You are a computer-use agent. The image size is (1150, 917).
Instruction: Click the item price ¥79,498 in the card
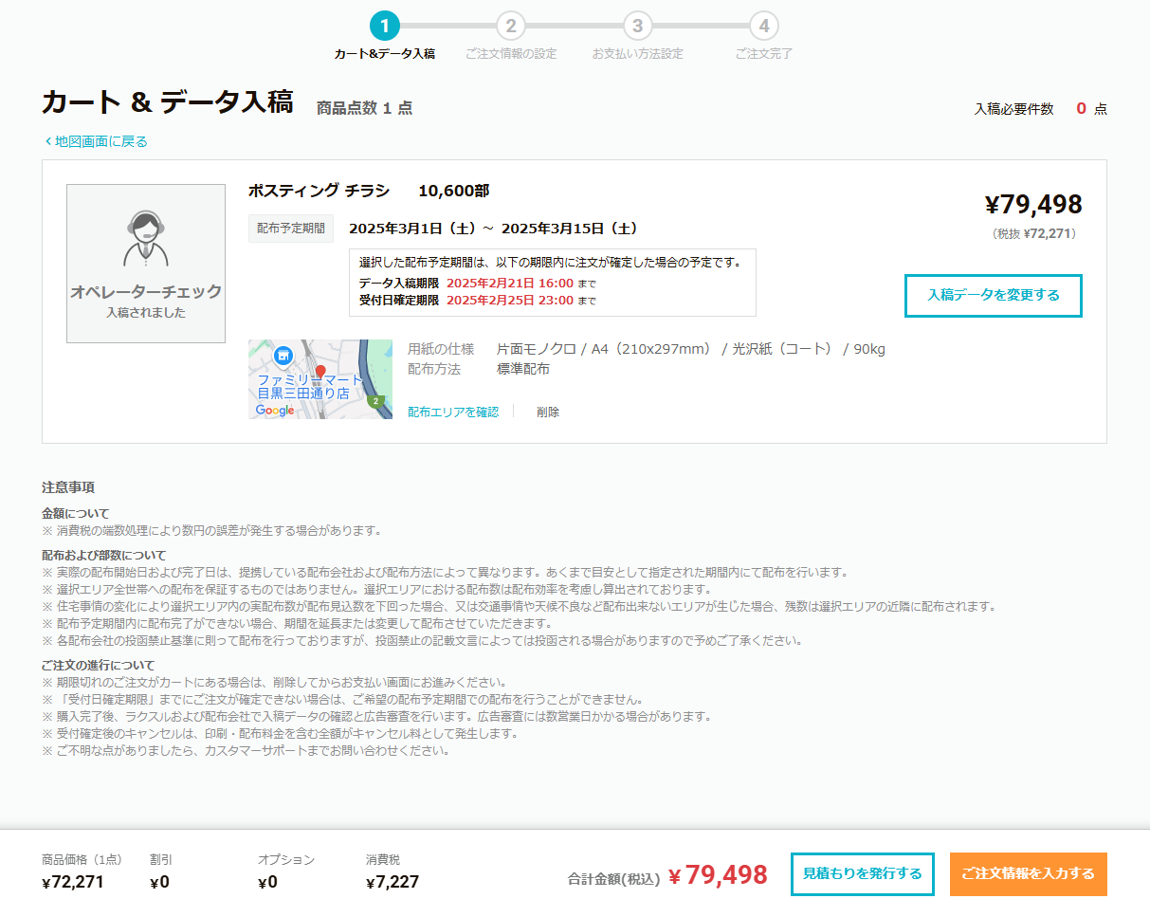click(1033, 205)
